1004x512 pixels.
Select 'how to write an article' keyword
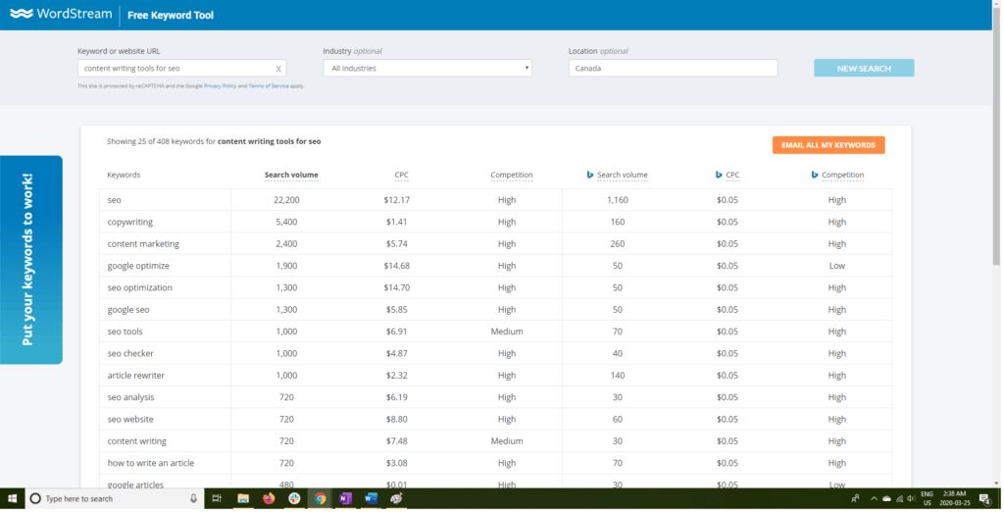click(x=150, y=463)
